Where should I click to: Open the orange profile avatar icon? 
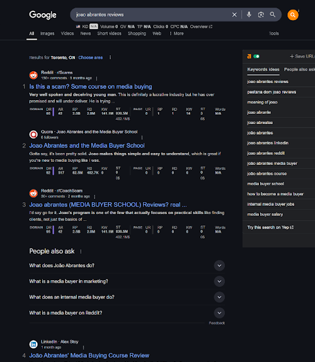(293, 15)
